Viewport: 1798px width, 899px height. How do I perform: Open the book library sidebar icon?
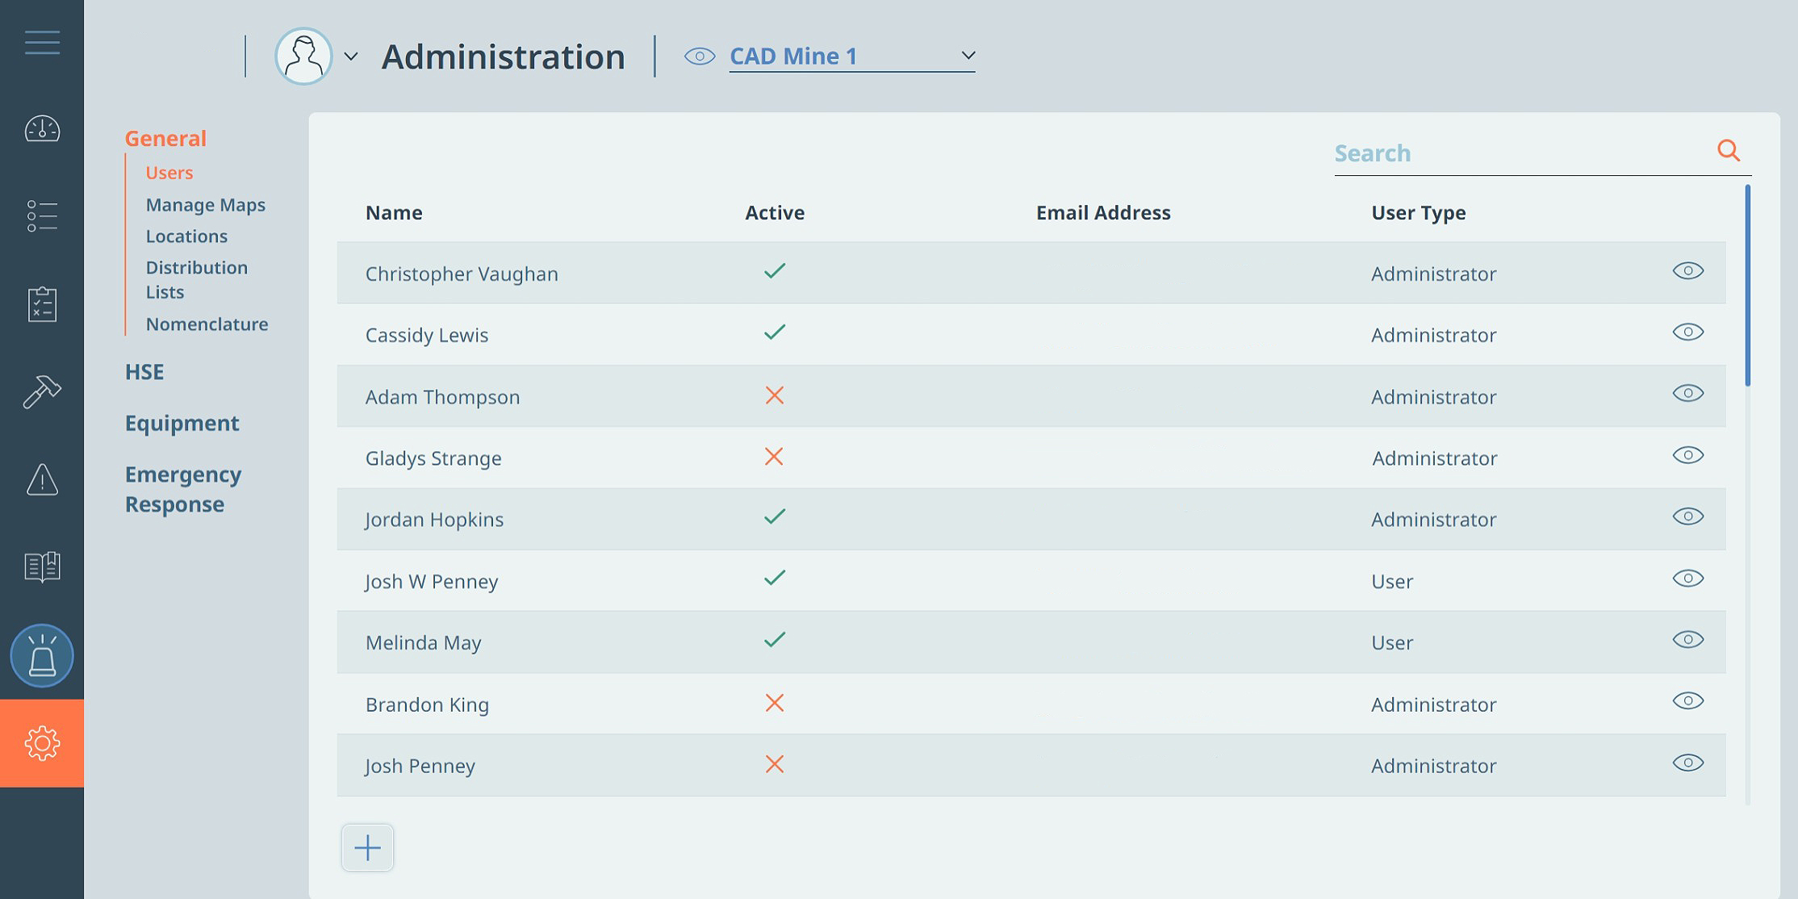[42, 567]
